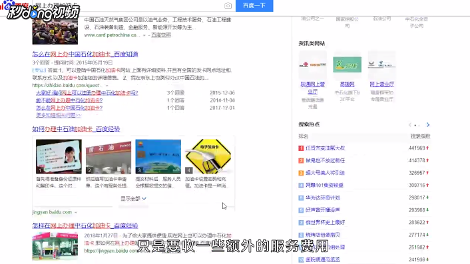Open step 1 ID card thumbnail
470x264 pixels.
59,156
